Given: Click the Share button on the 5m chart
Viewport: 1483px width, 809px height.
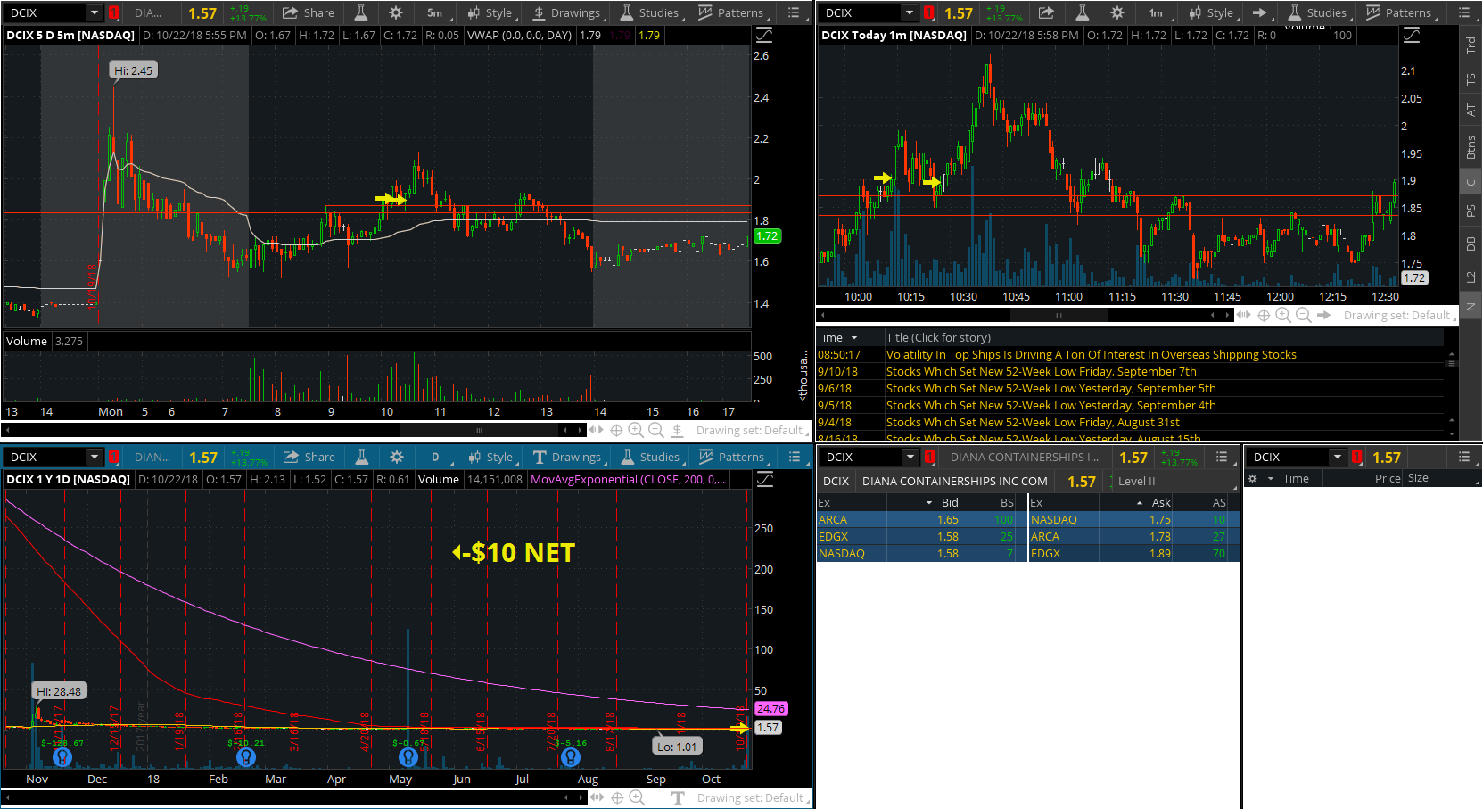Looking at the screenshot, I should click(x=309, y=12).
